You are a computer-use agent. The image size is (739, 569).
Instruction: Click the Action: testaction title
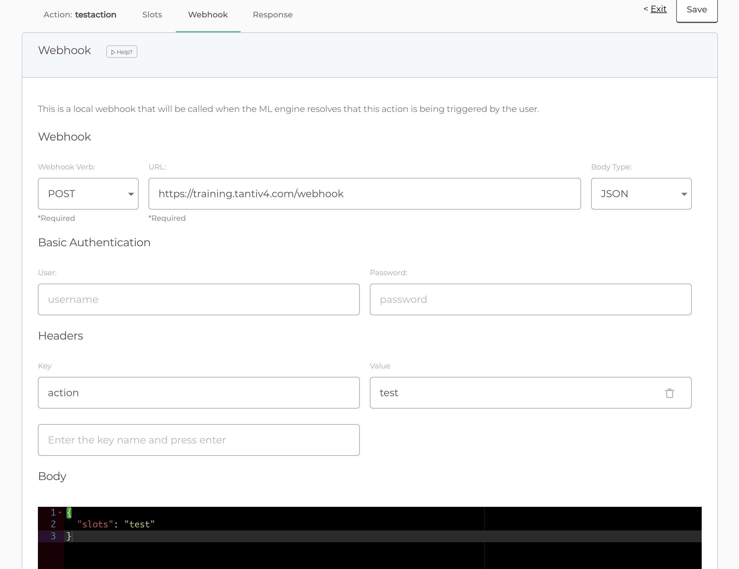80,15
